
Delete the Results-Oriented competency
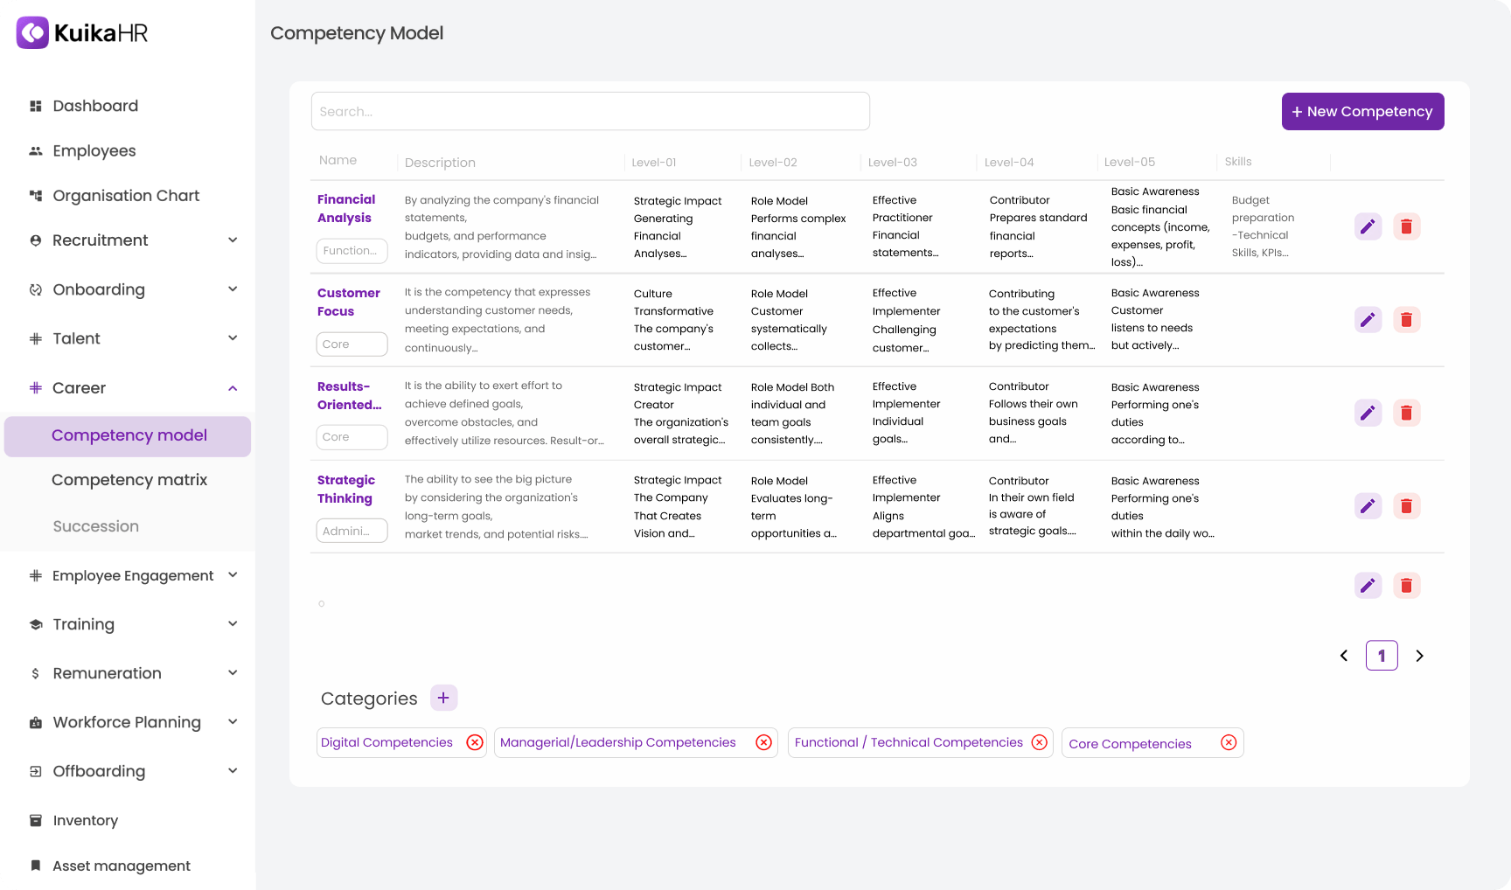1407,413
